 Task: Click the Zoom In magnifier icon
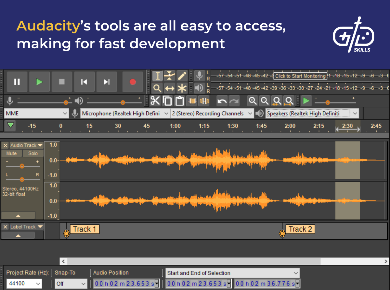pos(253,101)
